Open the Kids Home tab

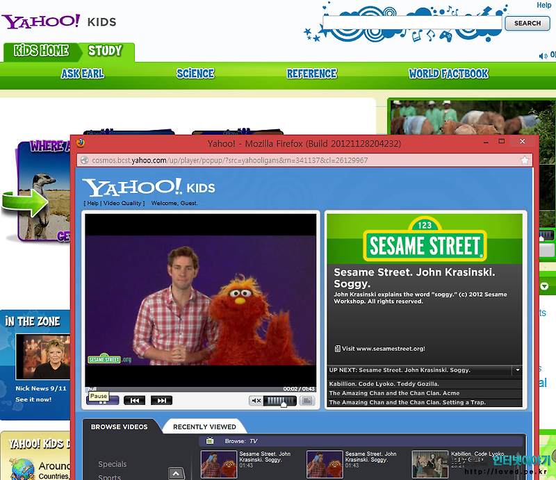coord(41,51)
